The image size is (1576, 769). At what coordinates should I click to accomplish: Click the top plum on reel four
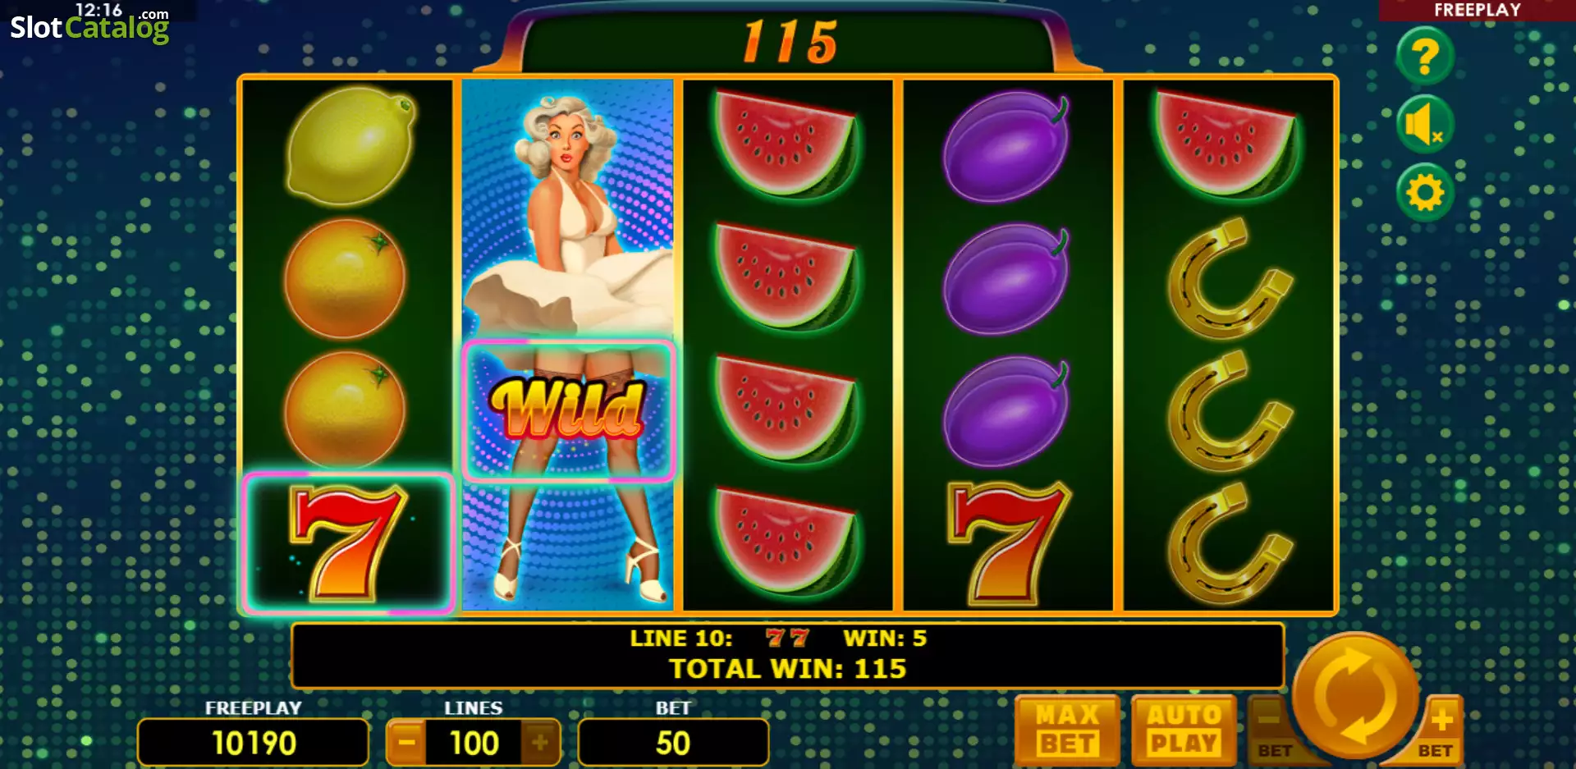coord(1007,146)
